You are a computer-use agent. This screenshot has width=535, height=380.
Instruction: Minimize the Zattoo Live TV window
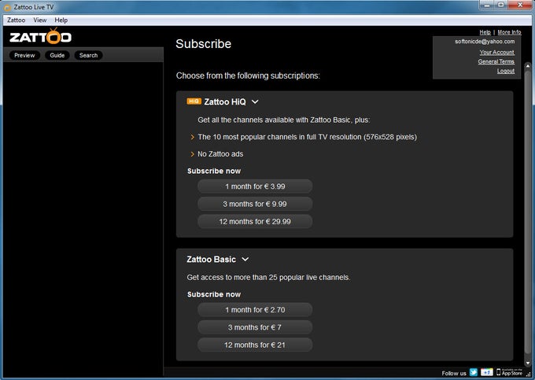click(487, 5)
